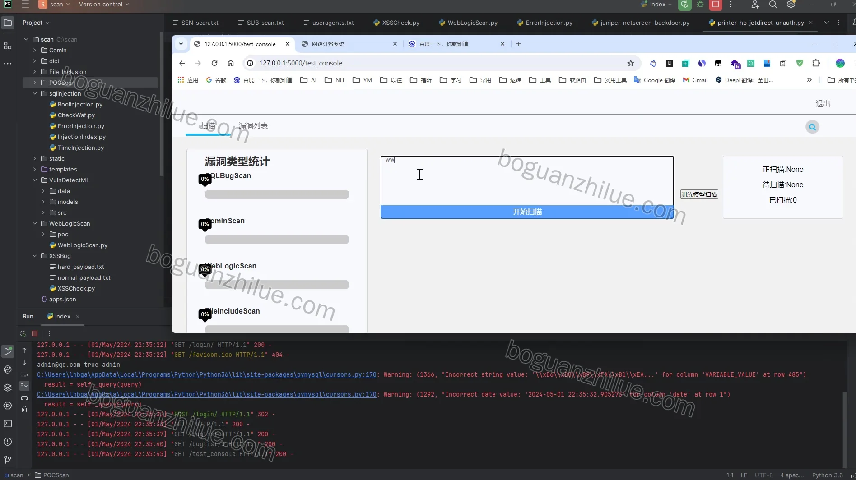Switch to the 漏洞列表 tab

[253, 126]
